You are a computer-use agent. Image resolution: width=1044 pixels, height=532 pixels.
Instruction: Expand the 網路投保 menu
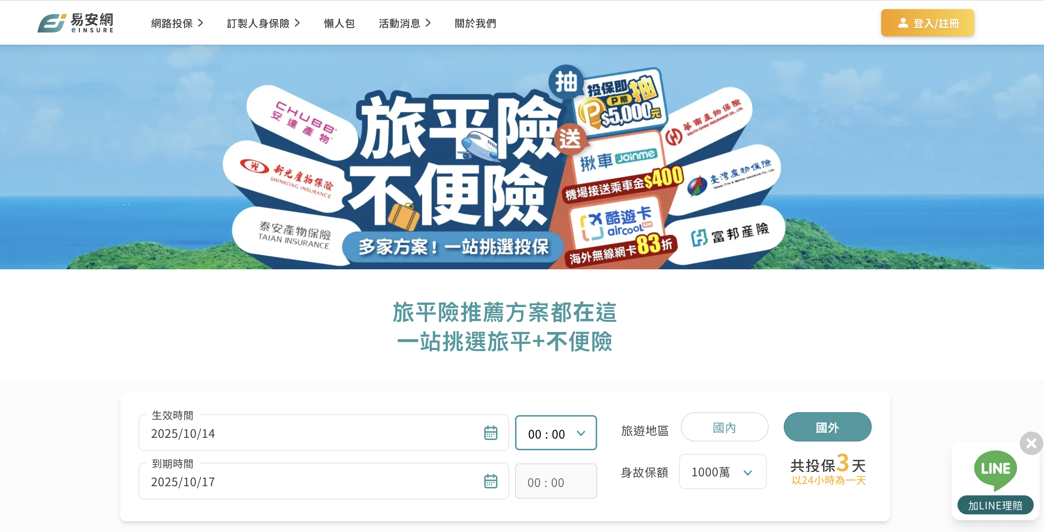click(177, 23)
